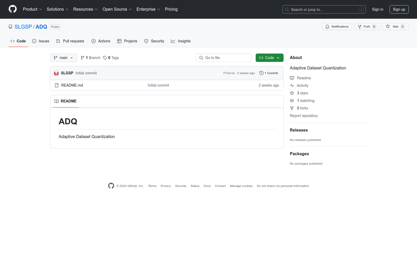Image resolution: width=417 pixels, height=260 pixels.
Task: Focus the Go to file input
Action: [224, 58]
